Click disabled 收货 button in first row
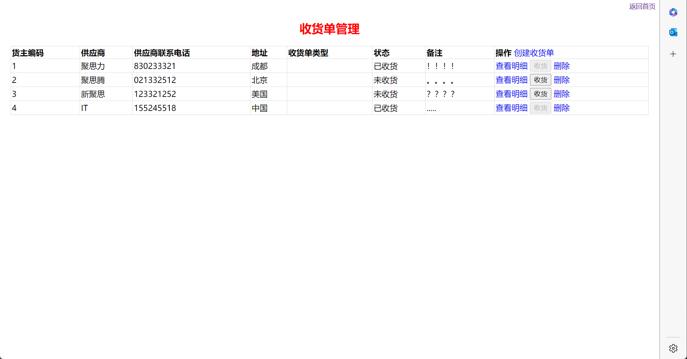The height and width of the screenshot is (359, 687). (540, 66)
